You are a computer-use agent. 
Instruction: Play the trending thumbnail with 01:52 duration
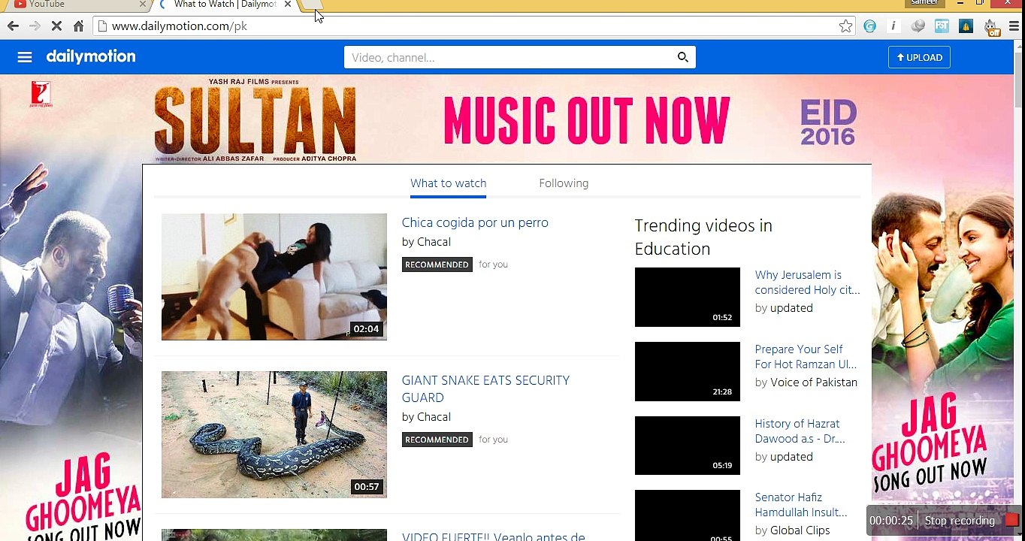688,298
